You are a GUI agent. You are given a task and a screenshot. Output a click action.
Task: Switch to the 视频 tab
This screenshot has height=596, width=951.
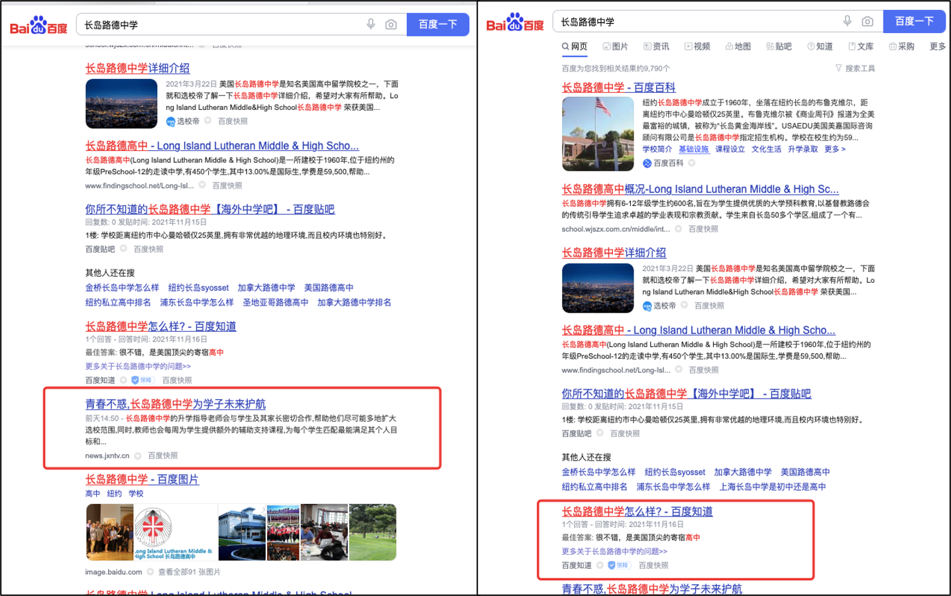(698, 46)
